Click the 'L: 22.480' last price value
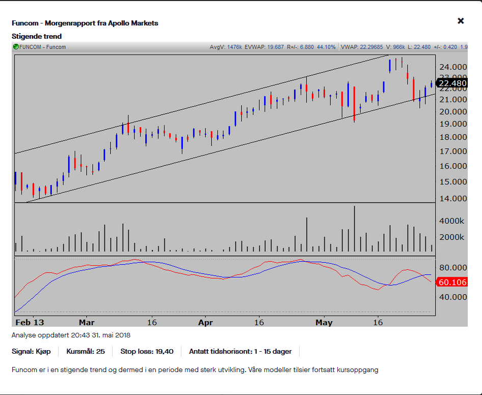The image size is (482, 395). click(419, 47)
